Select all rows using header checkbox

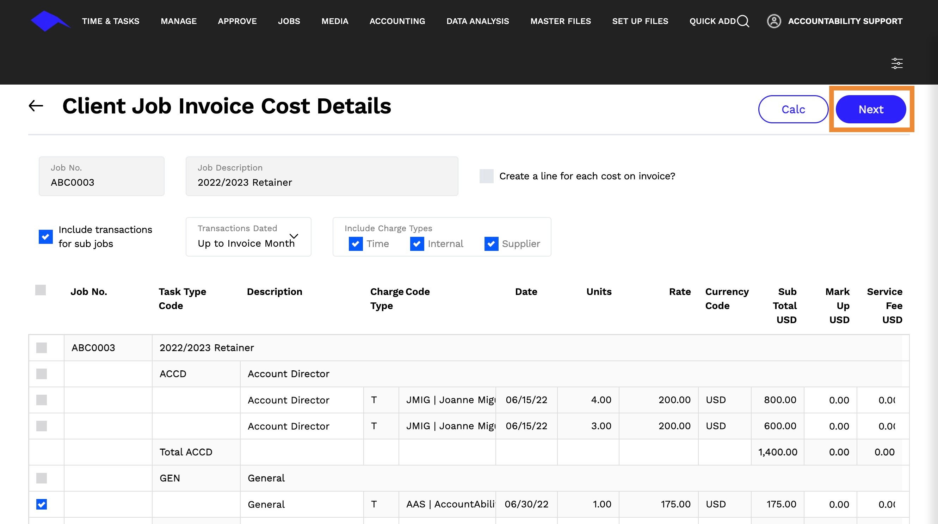(x=41, y=290)
